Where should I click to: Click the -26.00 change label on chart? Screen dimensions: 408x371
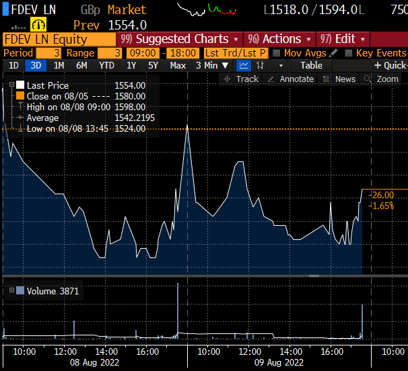(x=381, y=195)
